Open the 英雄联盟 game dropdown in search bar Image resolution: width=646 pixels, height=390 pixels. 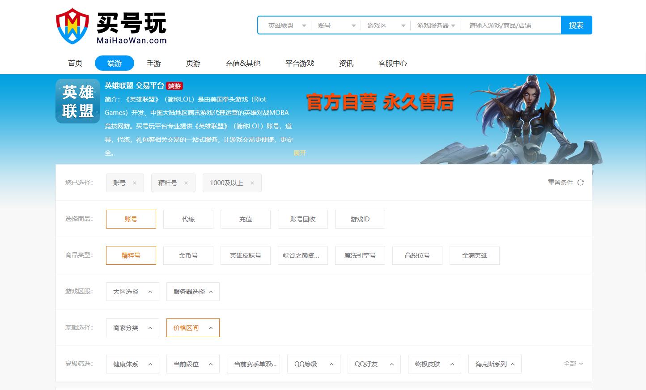286,25
